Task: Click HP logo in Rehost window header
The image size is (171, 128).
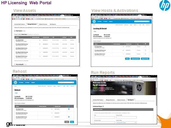Action: (x=16, y=82)
